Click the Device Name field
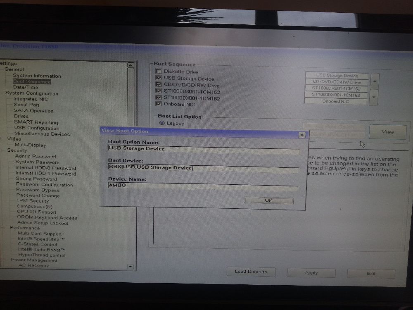The height and width of the screenshot is (310, 413). [202, 186]
